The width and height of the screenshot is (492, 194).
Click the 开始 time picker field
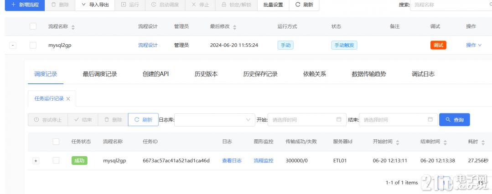(307, 120)
